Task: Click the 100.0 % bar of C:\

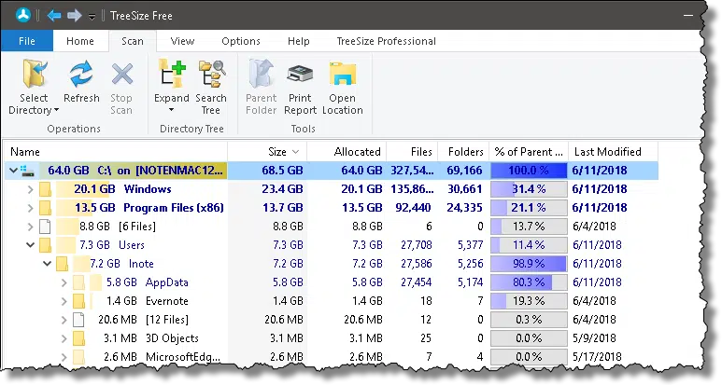Action: coord(529,171)
